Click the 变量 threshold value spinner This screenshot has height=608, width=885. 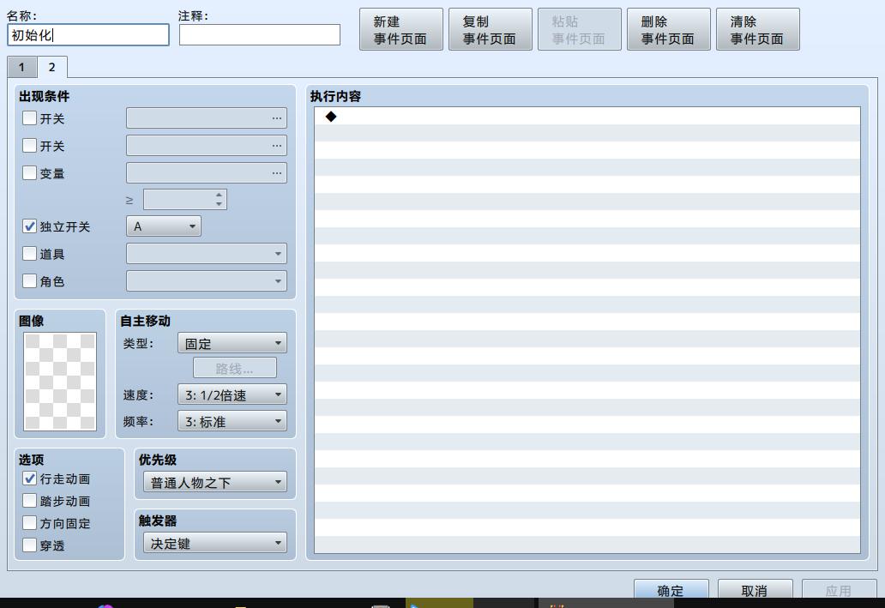tap(185, 199)
